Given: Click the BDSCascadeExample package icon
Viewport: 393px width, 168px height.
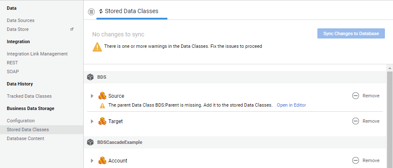Looking at the screenshot, I should (x=90, y=142).
